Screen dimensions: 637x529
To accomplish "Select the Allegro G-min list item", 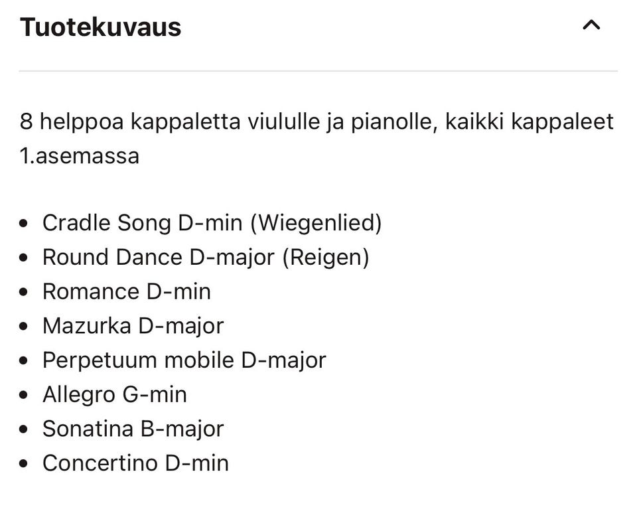I will tap(114, 395).
